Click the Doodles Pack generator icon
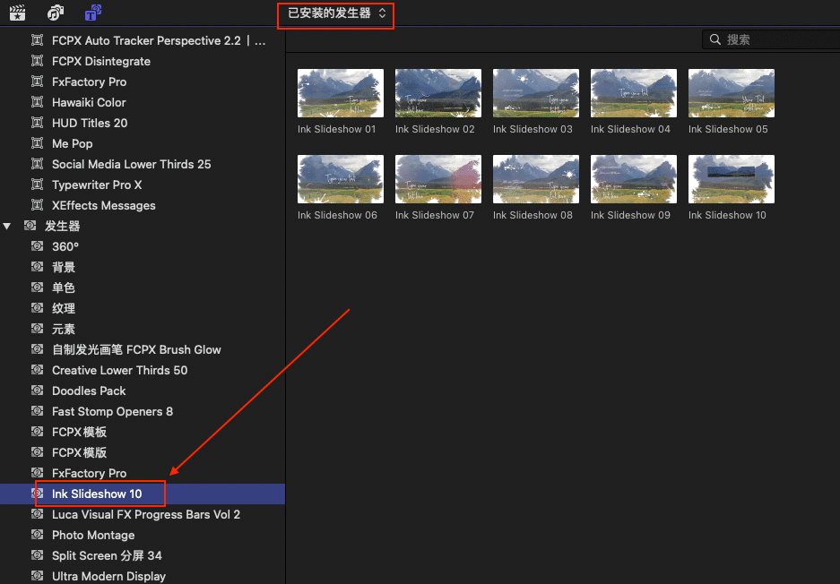The height and width of the screenshot is (584, 840). point(37,391)
